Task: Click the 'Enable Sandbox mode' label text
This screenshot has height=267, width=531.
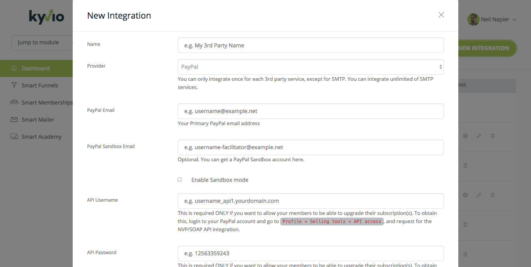Action: 220,180
